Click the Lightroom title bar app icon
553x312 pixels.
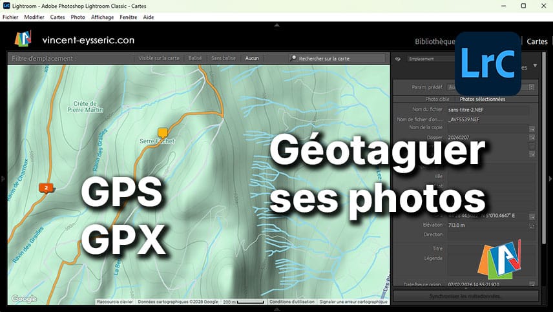pos(6,6)
